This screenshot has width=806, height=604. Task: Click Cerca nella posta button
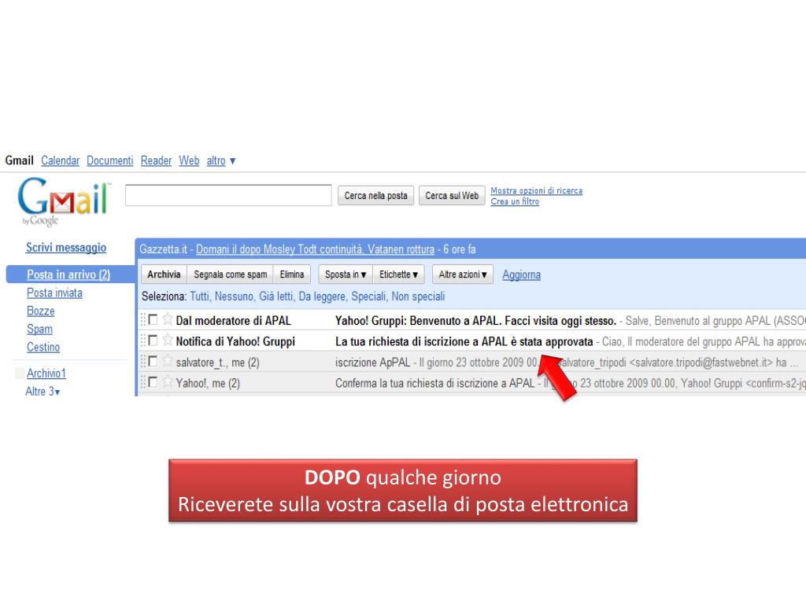(375, 196)
